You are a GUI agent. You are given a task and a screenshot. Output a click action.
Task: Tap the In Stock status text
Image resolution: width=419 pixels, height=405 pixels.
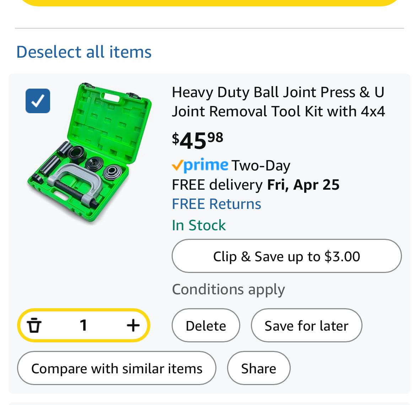coord(199,225)
